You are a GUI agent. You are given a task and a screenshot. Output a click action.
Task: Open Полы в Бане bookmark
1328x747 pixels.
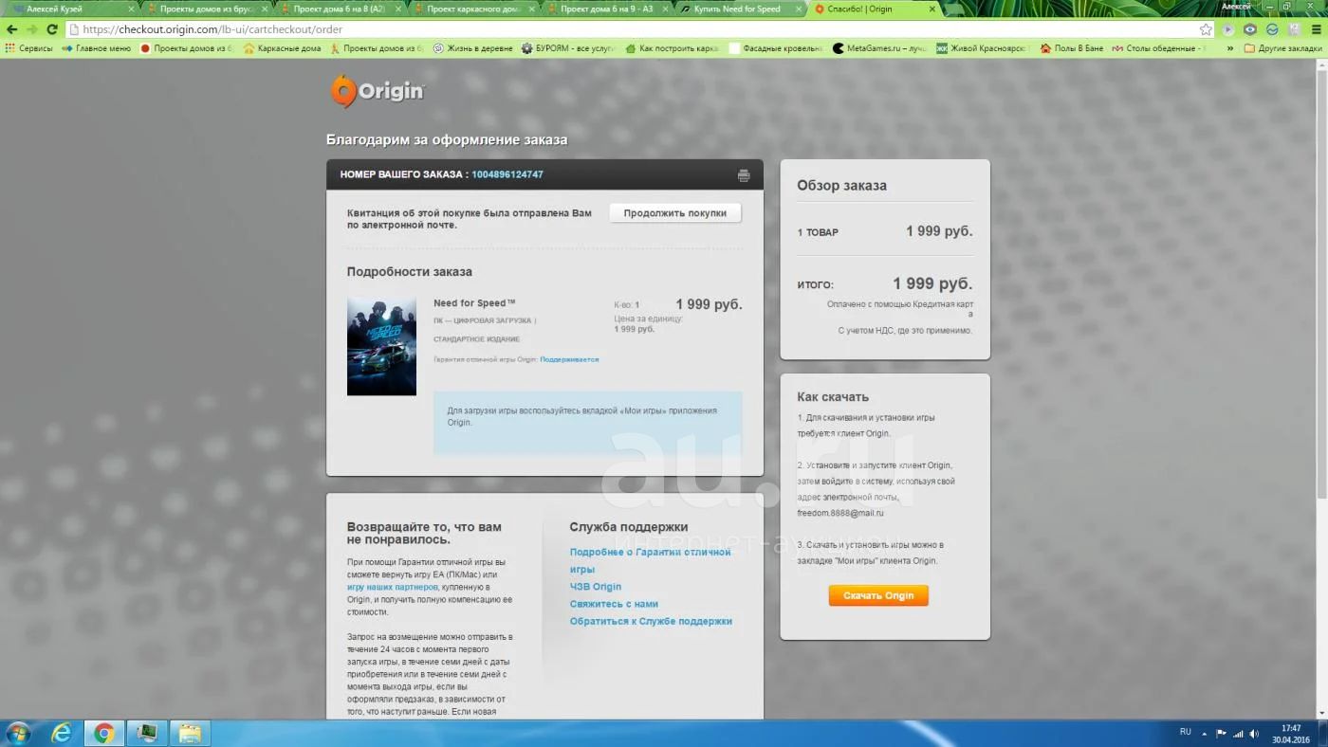pyautogui.click(x=1072, y=48)
